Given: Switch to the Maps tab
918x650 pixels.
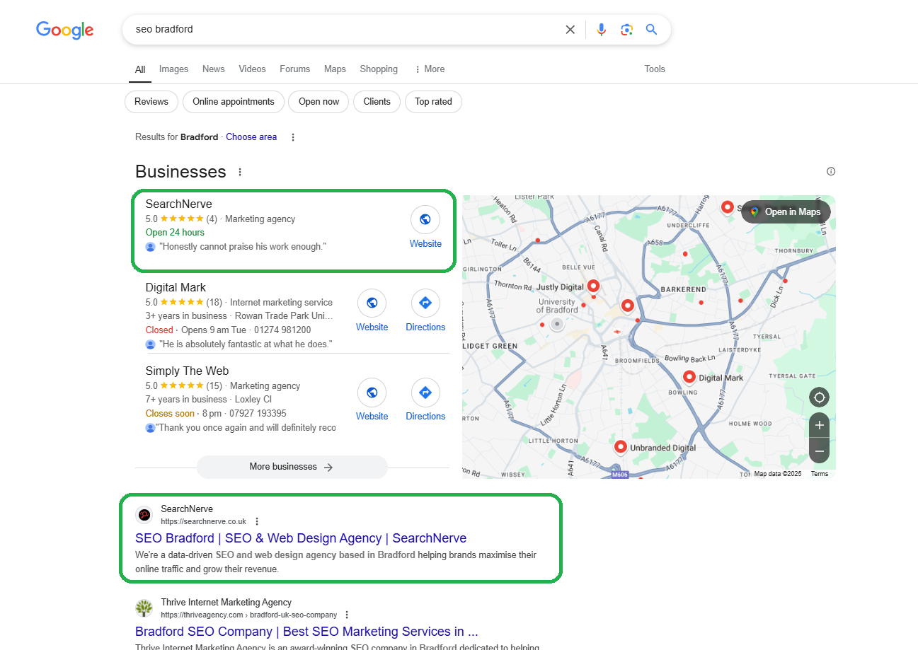Looking at the screenshot, I should coord(335,69).
